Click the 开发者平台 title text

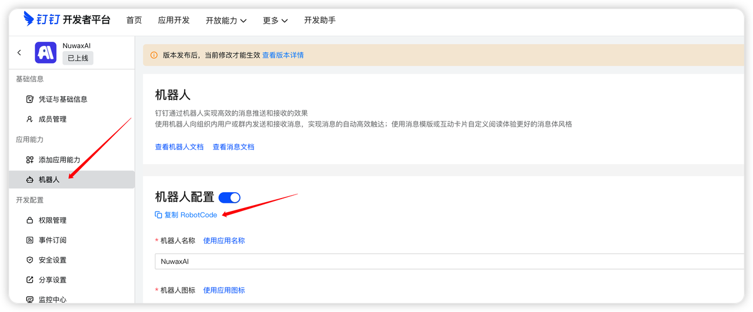coord(86,20)
